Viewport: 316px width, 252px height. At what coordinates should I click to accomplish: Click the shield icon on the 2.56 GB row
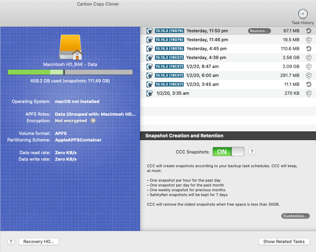(308, 58)
